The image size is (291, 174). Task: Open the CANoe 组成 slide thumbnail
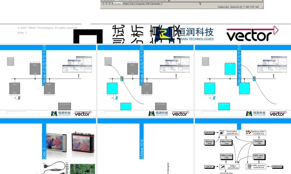145,146
